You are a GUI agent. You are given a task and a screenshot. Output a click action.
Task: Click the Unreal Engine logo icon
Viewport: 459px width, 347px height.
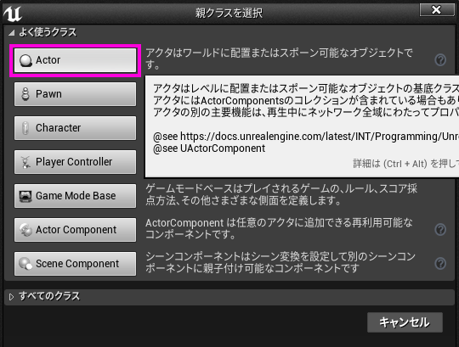click(13, 14)
